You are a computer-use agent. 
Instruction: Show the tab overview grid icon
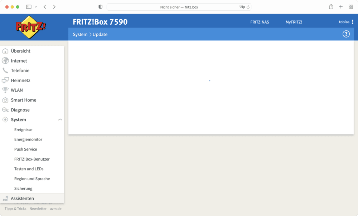pyautogui.click(x=351, y=7)
